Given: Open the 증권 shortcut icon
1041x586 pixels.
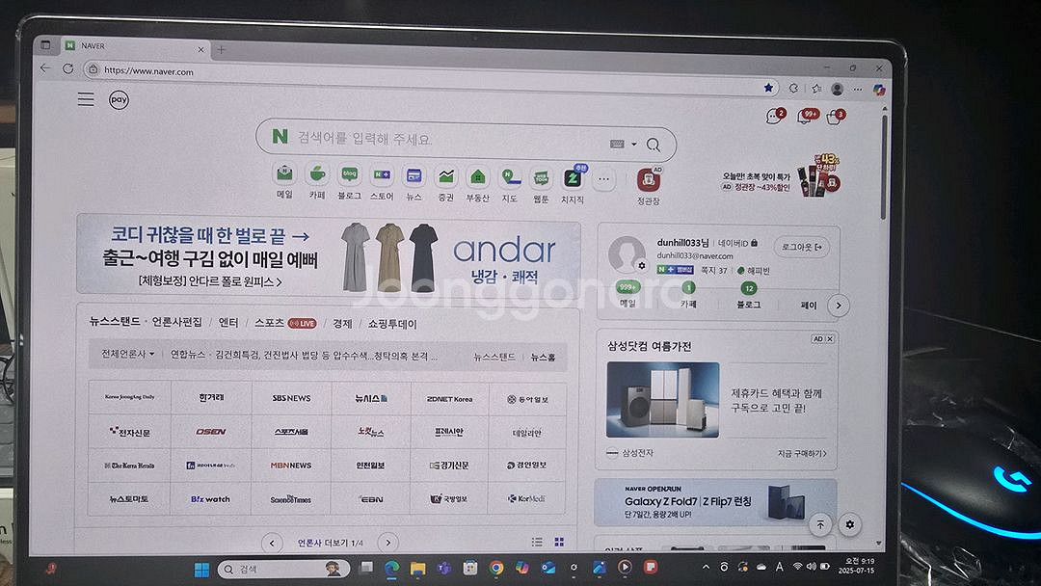Looking at the screenshot, I should pos(445,176).
